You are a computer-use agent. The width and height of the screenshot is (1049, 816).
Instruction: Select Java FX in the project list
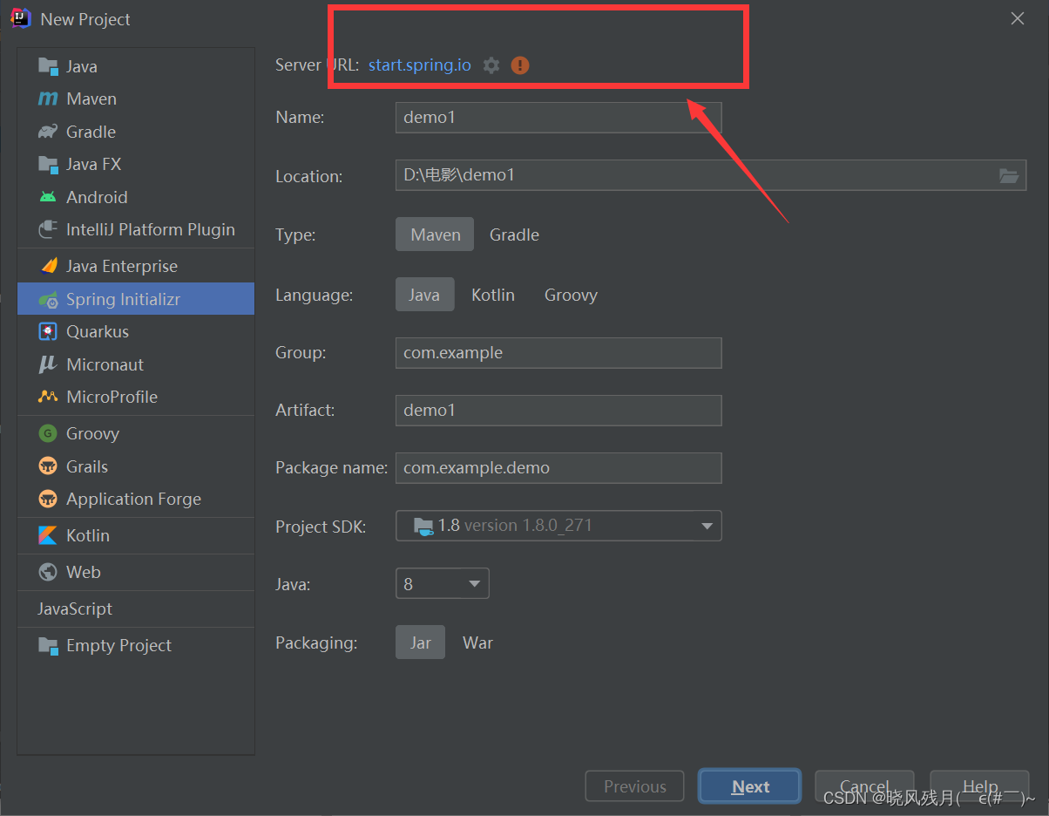coord(136,164)
